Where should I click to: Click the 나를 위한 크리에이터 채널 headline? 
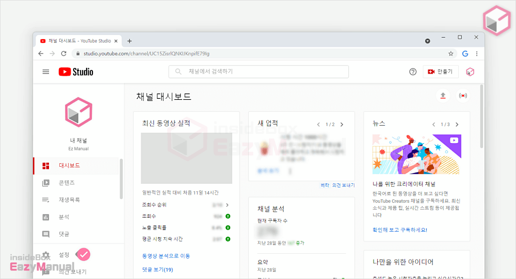click(x=404, y=184)
